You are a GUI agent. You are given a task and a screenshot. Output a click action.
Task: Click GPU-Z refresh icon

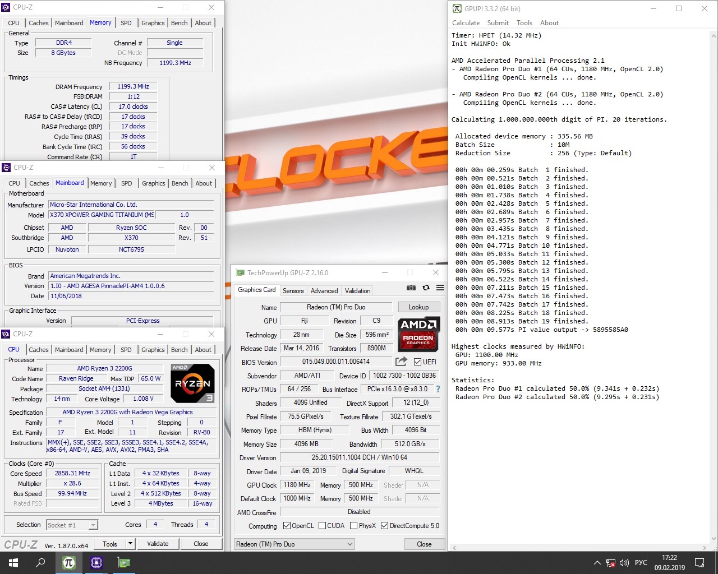click(426, 288)
